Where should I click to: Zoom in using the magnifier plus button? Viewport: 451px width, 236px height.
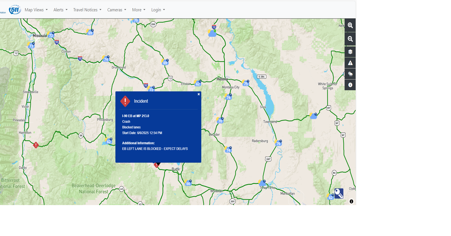click(350, 25)
